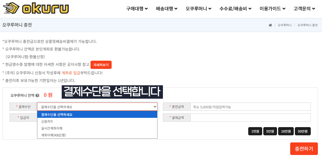Click the 충전하기 button
This screenshot has width=322, height=158.
(304, 149)
